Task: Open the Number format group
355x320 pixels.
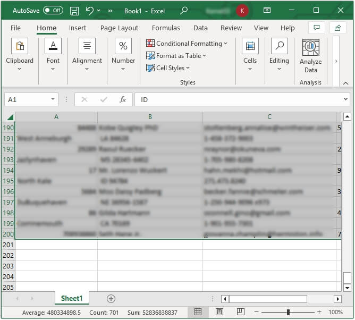Action: 123,54
